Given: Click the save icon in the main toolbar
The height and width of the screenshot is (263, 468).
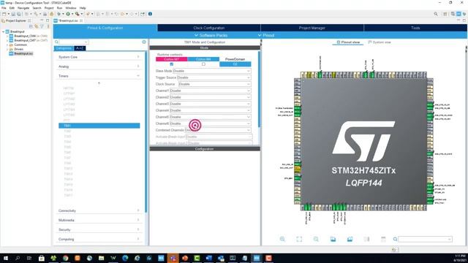Looking at the screenshot, I should point(13,14).
